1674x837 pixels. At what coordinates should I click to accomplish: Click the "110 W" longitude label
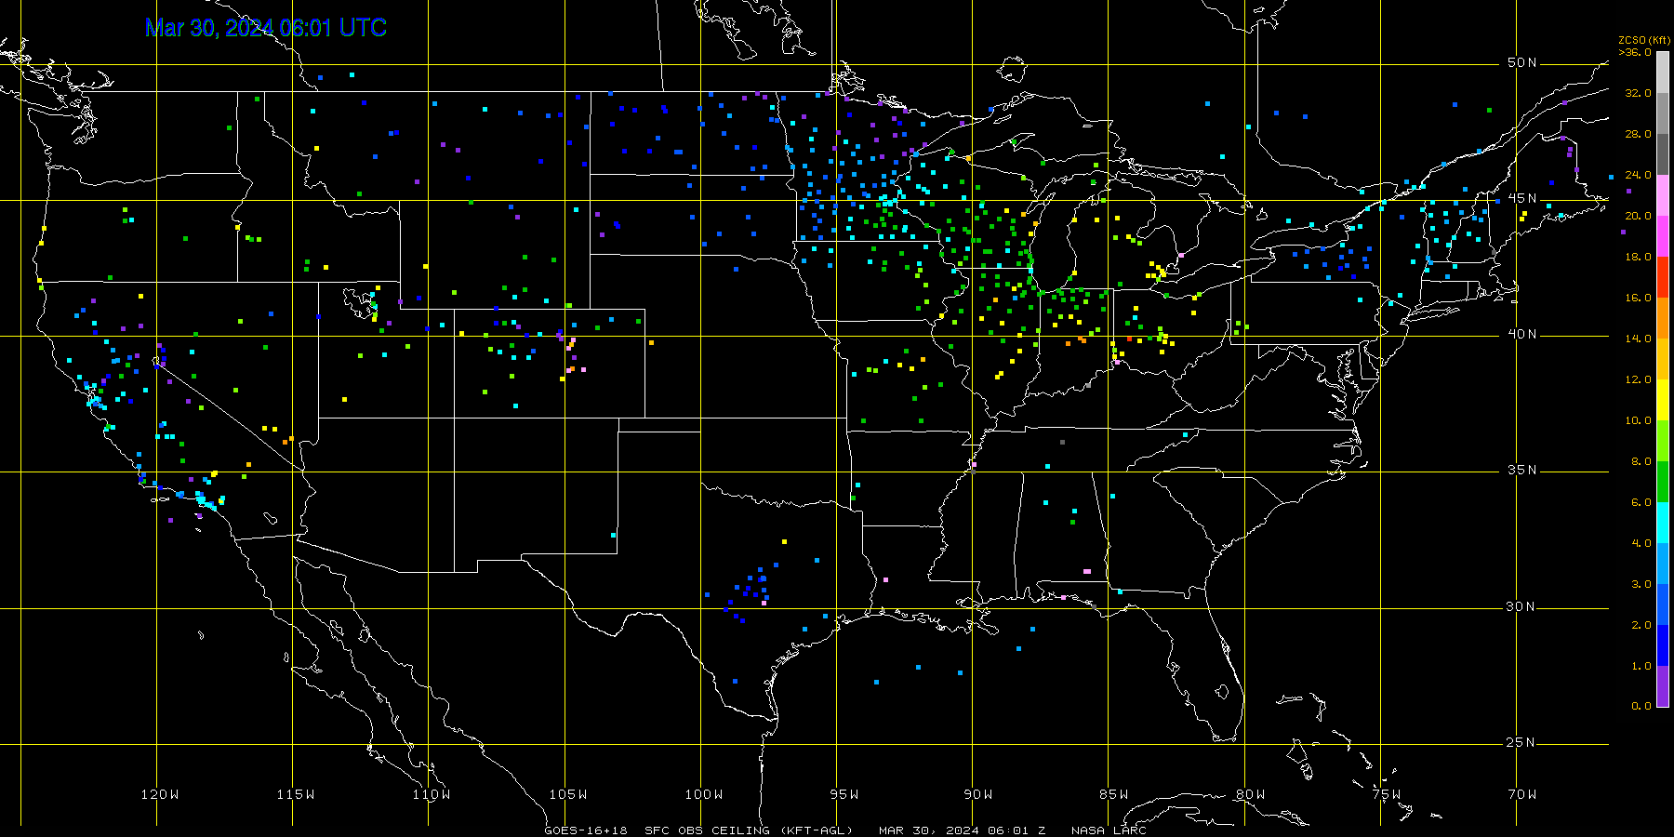pos(432,794)
